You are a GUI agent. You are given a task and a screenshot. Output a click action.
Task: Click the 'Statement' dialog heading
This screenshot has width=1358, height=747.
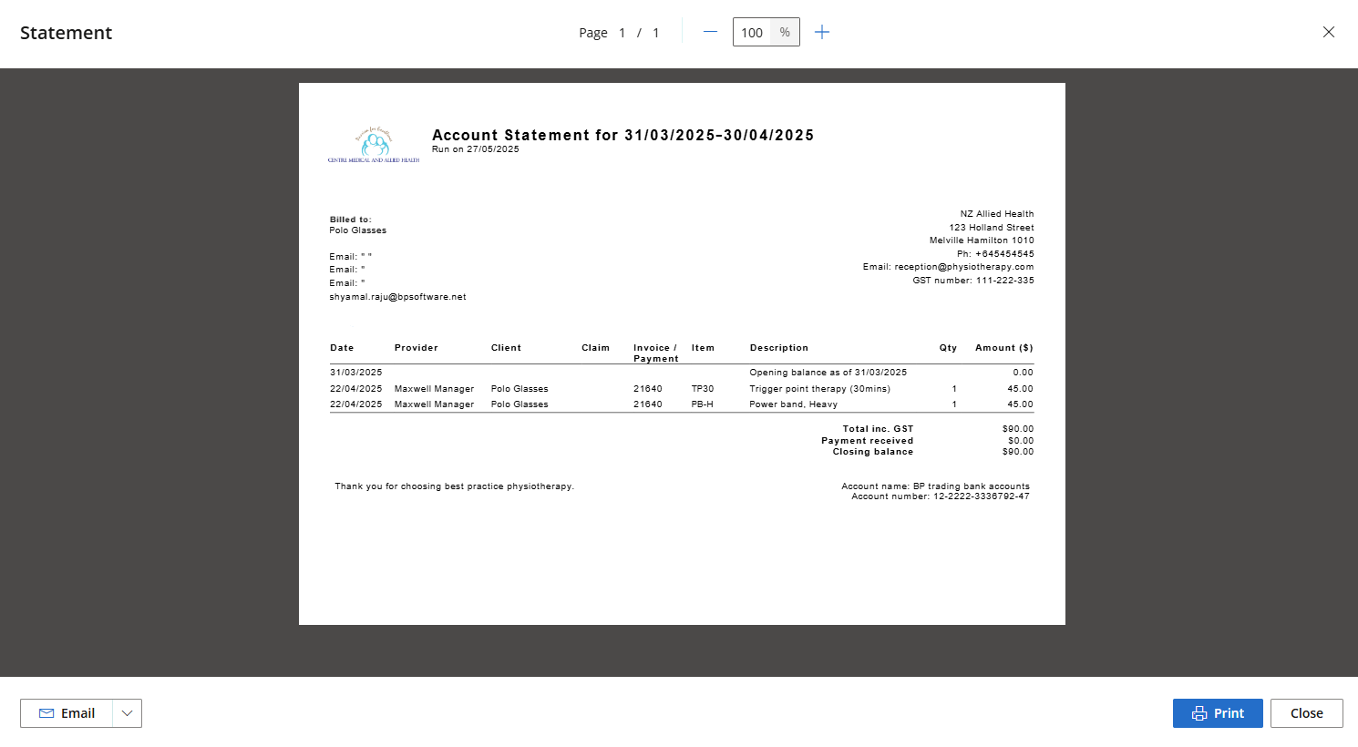click(x=66, y=33)
